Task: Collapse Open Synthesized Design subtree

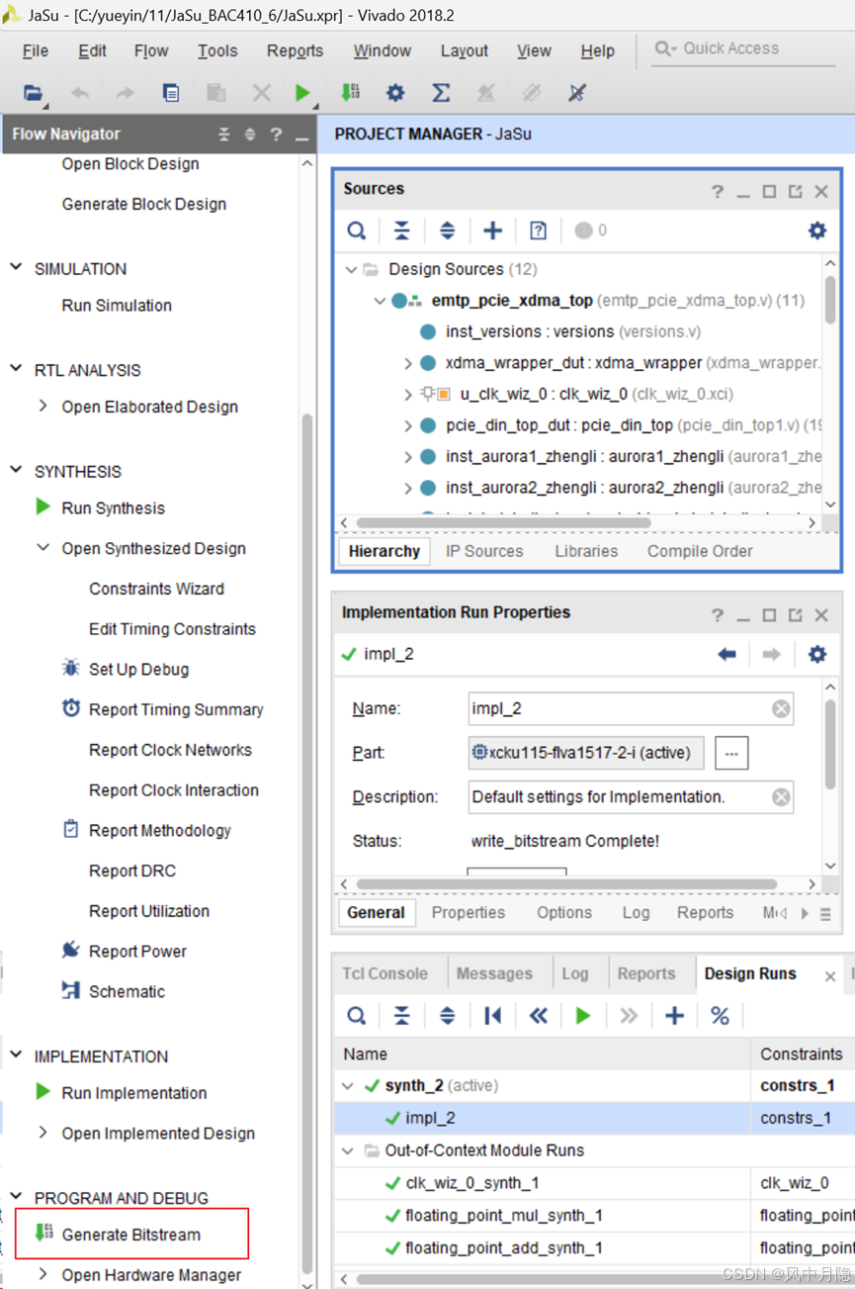Action: click(43, 547)
